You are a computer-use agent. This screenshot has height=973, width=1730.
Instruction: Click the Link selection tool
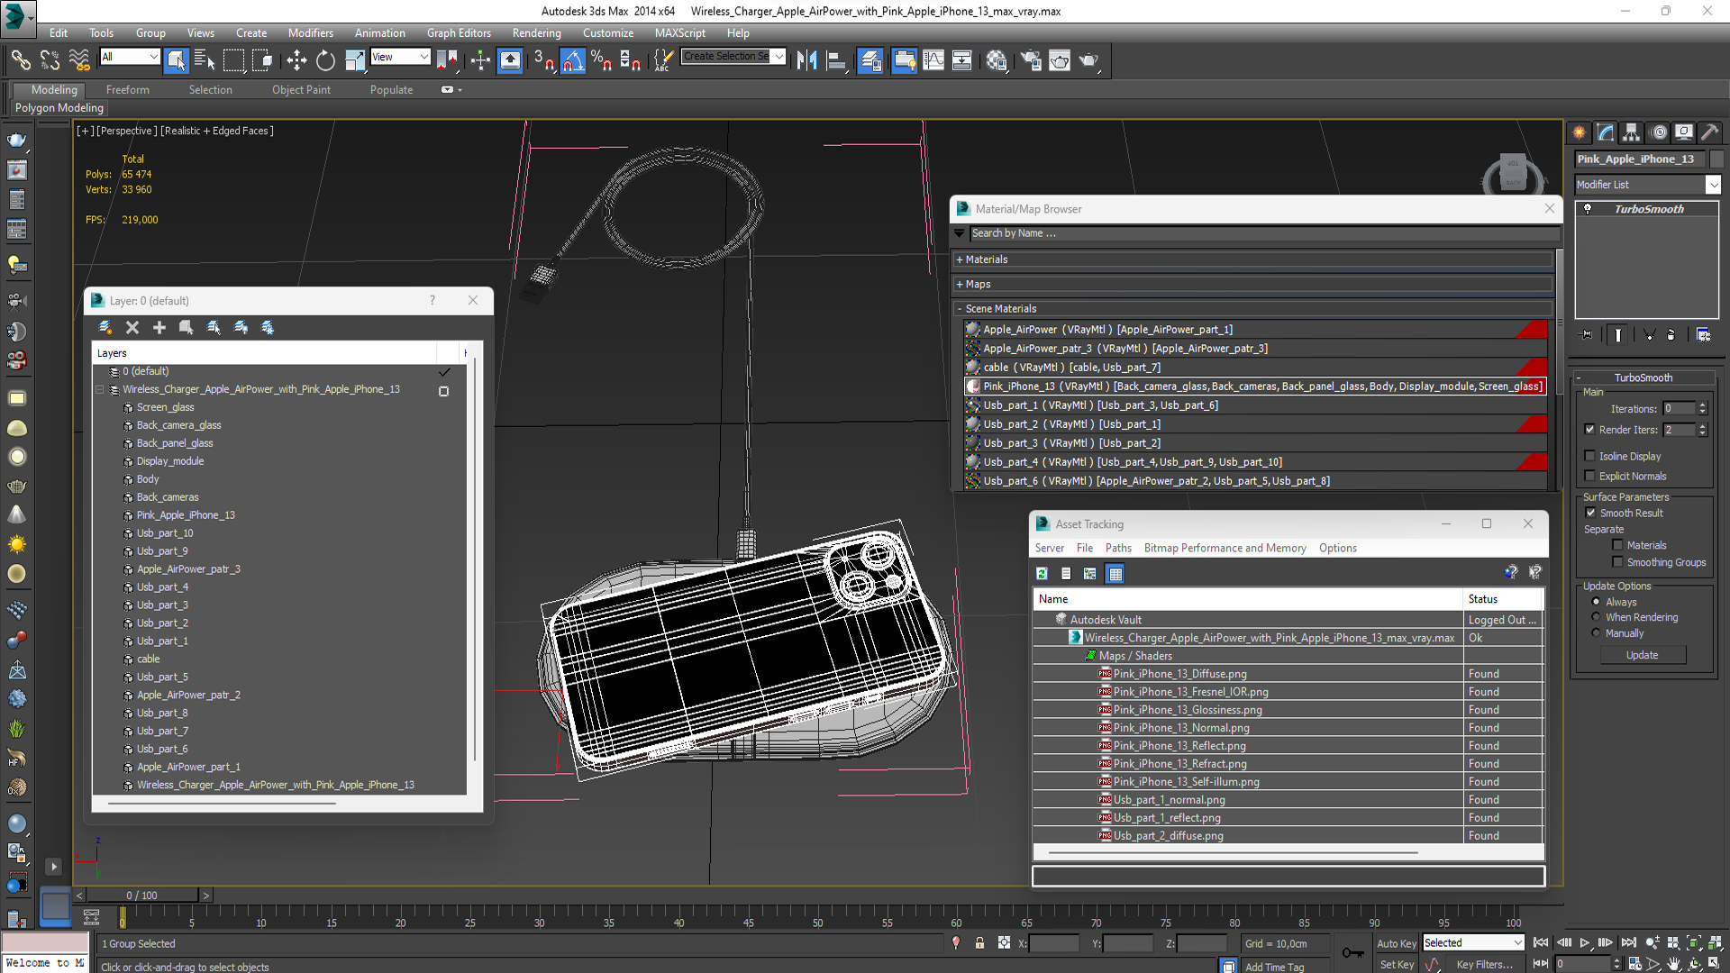(20, 60)
